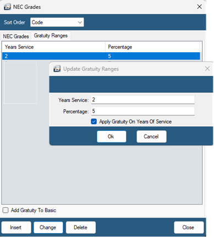Click the Percentage column header
Image resolution: width=214 pixels, height=238 pixels.
pos(152,47)
